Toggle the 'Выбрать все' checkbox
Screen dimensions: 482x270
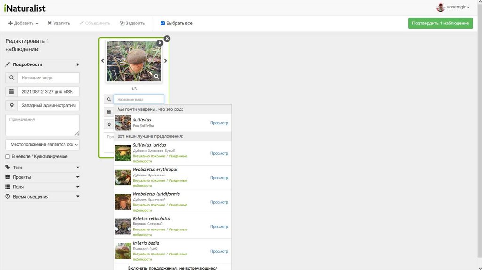[x=162, y=23]
